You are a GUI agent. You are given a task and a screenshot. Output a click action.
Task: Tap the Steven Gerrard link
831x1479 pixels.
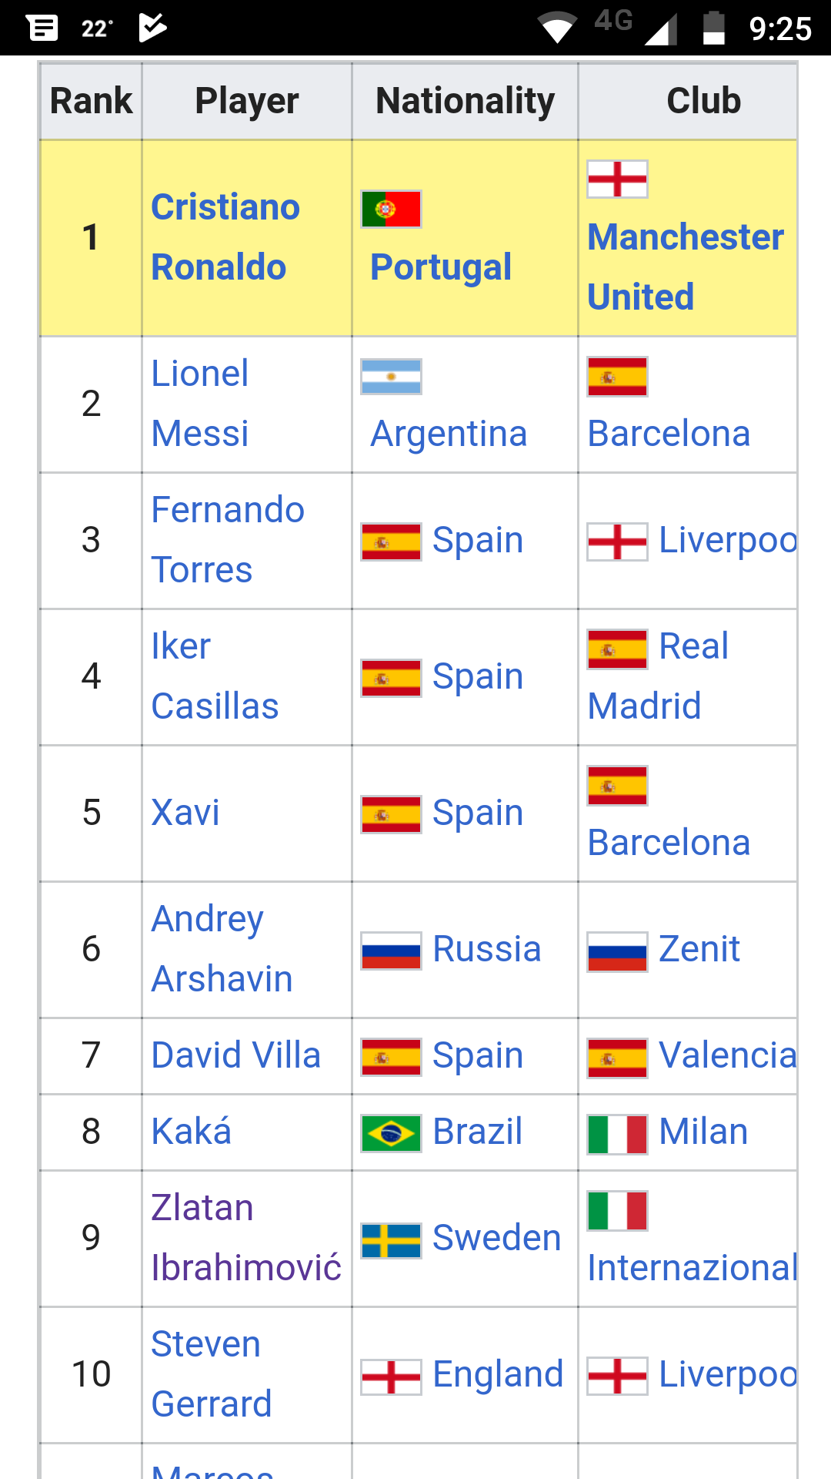[211, 1374]
